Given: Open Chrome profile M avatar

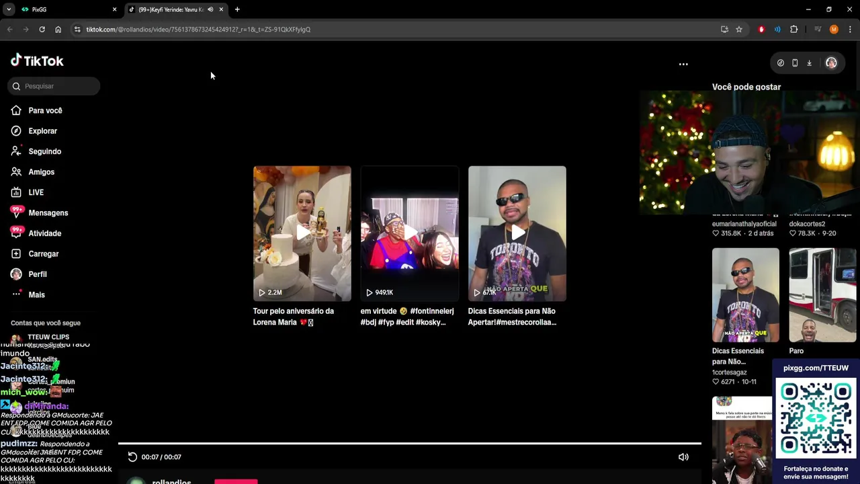Looking at the screenshot, I should (x=834, y=30).
